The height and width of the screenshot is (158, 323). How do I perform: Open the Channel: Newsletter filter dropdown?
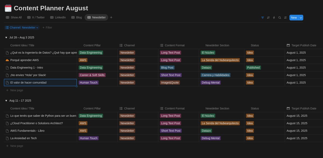click(22, 28)
